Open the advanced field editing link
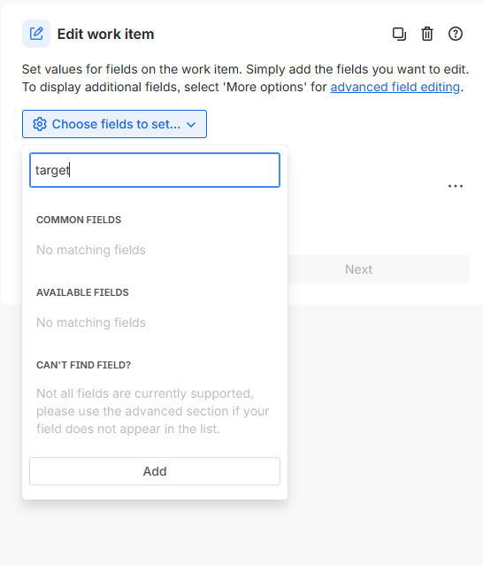The width and height of the screenshot is (483, 566). tap(395, 87)
